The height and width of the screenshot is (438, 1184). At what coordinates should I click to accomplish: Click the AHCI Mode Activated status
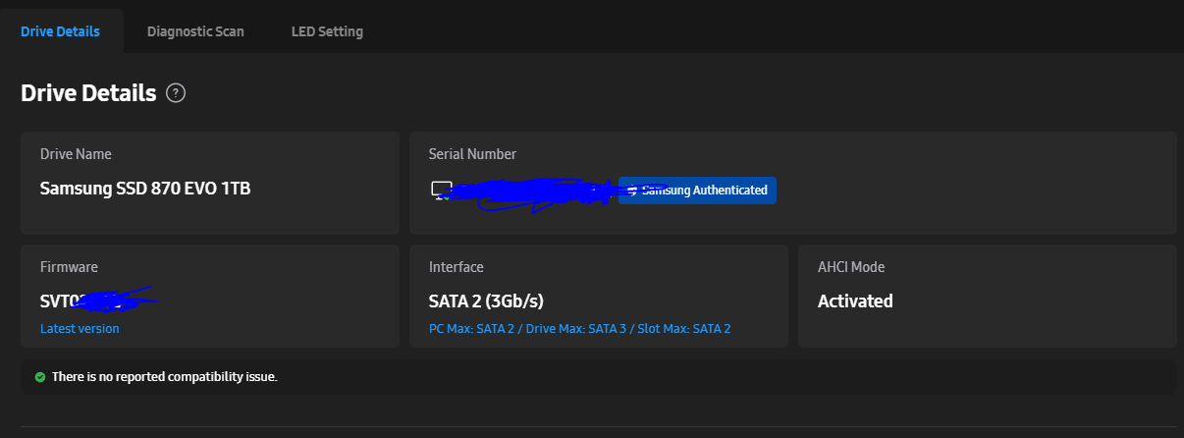855,301
